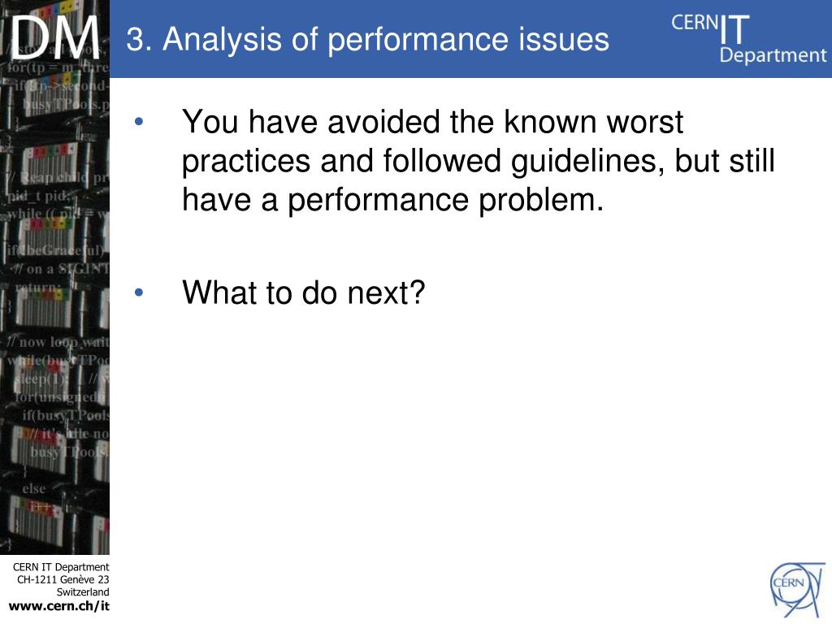
Task: Select the 'What to do next?' text
Action: point(304,292)
